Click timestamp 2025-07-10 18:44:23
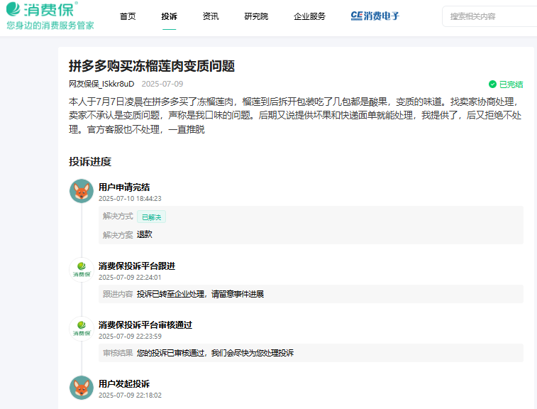The width and height of the screenshot is (537, 409). (x=130, y=199)
